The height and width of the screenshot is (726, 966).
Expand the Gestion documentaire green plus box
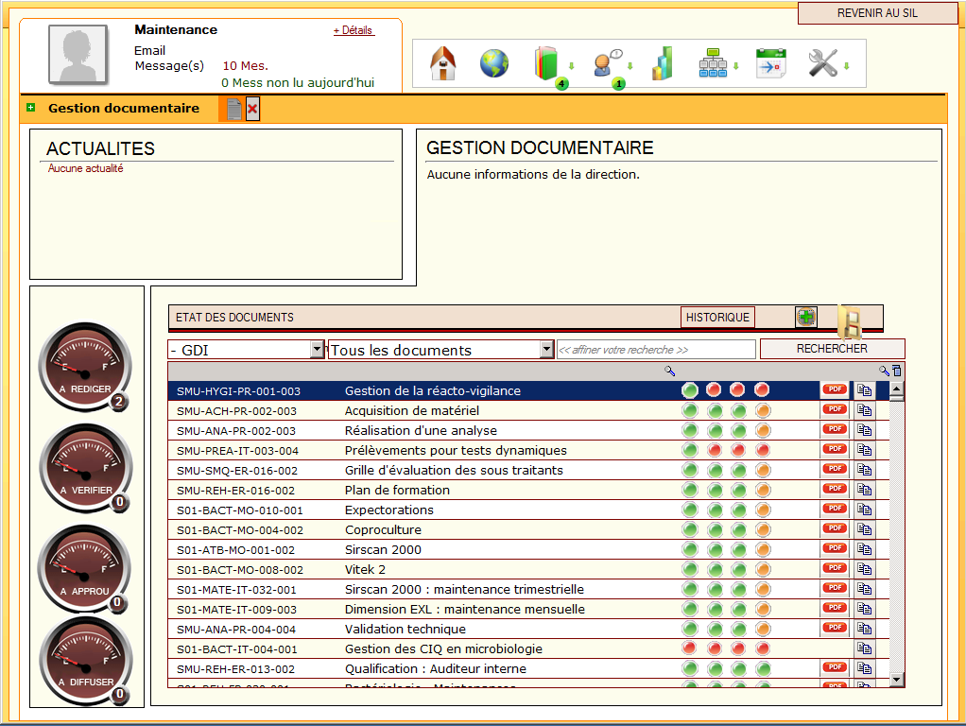pyautogui.click(x=31, y=108)
